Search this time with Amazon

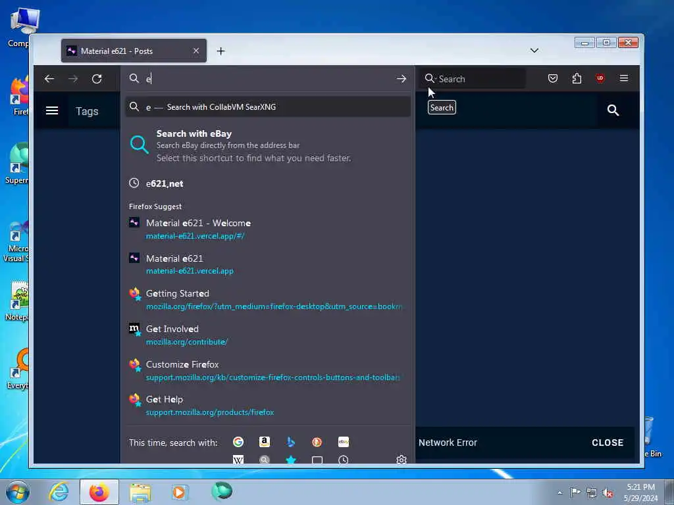click(x=265, y=441)
